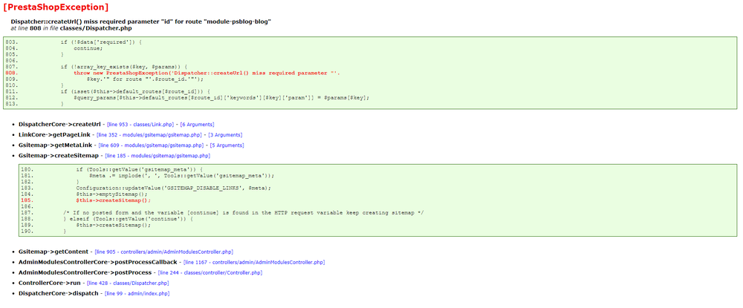Click code line 189 '$this->createSitemap();'
The width and height of the screenshot is (743, 308).
[x=113, y=225]
